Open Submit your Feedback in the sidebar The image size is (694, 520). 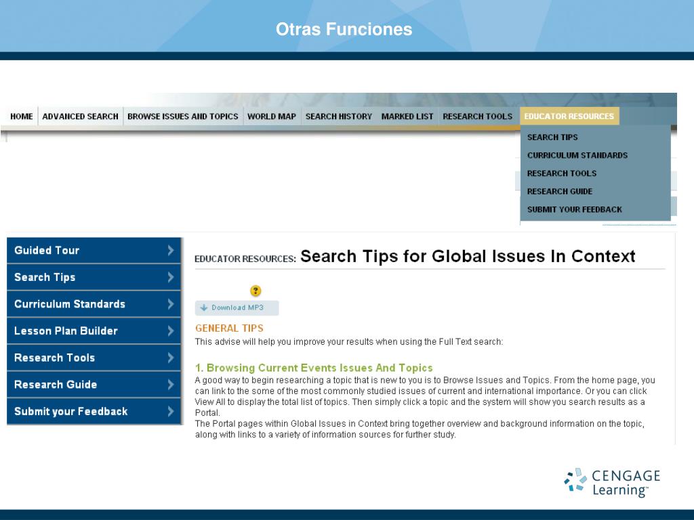(x=94, y=412)
